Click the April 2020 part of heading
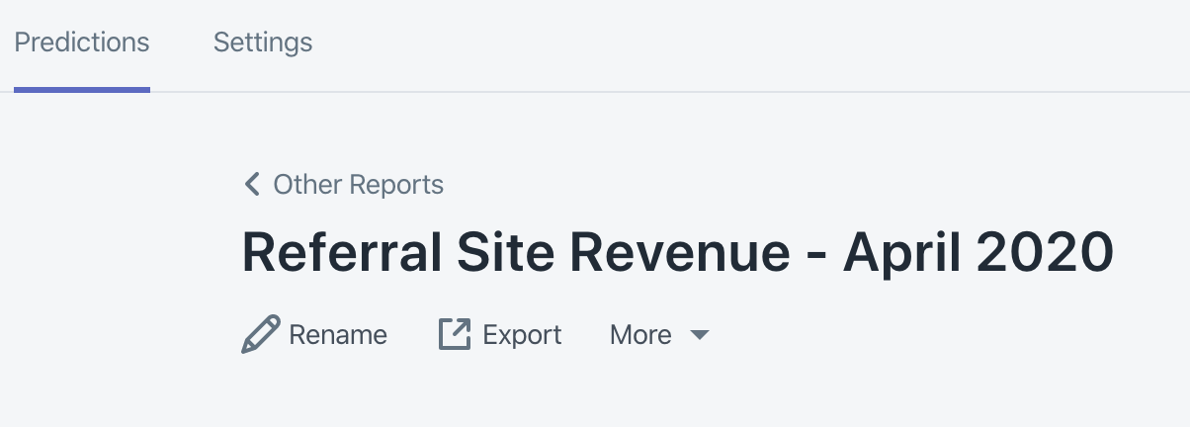 point(978,252)
